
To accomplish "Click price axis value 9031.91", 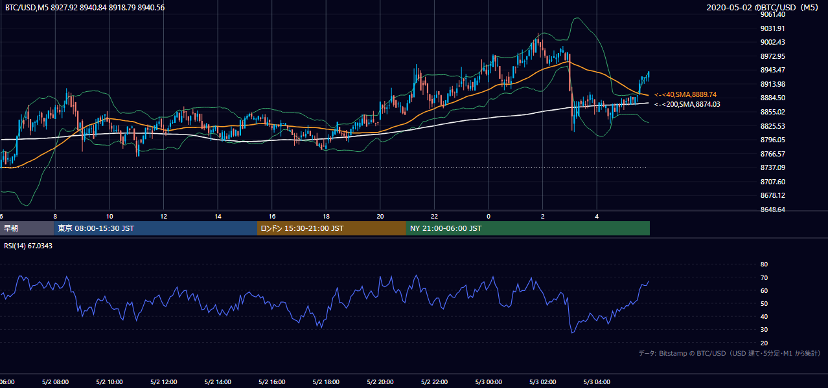I will 772,28.
